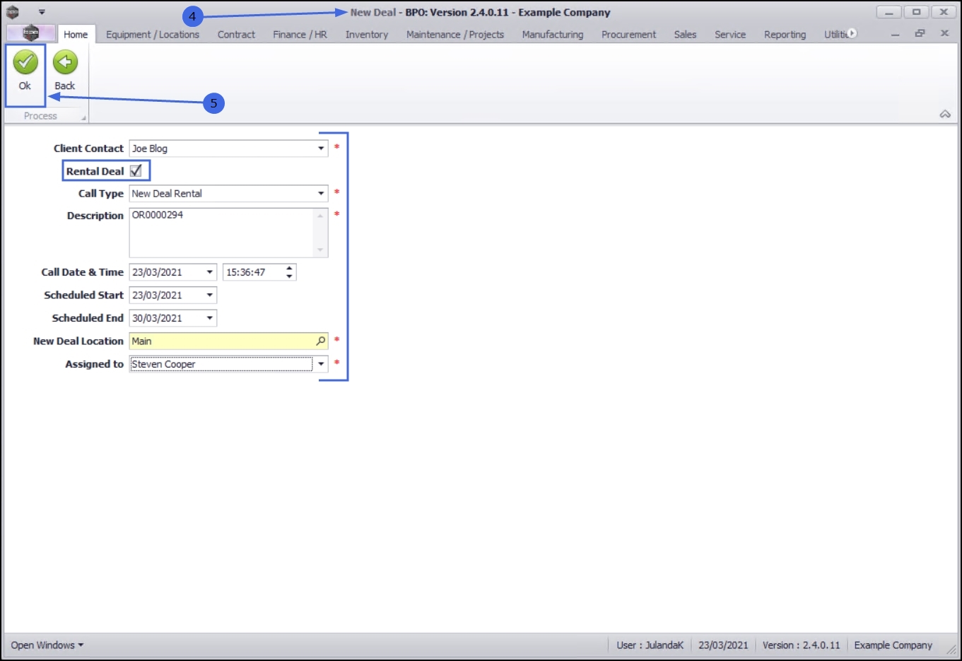Expand the Client Contact dropdown
The width and height of the screenshot is (962, 661).
(321, 148)
